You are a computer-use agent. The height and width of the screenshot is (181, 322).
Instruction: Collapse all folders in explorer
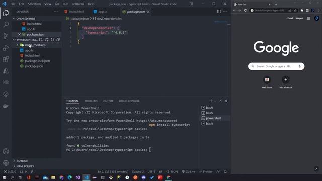tap(58, 40)
